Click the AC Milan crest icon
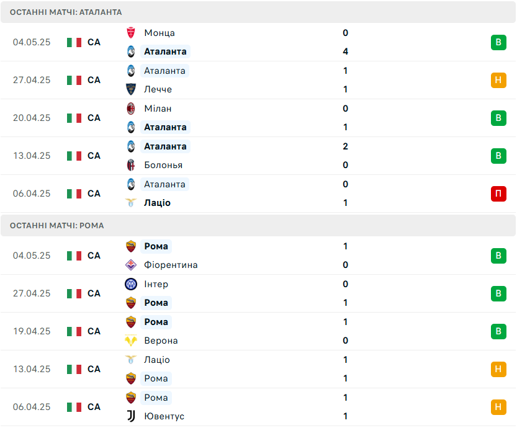517x428 pixels. 131,109
